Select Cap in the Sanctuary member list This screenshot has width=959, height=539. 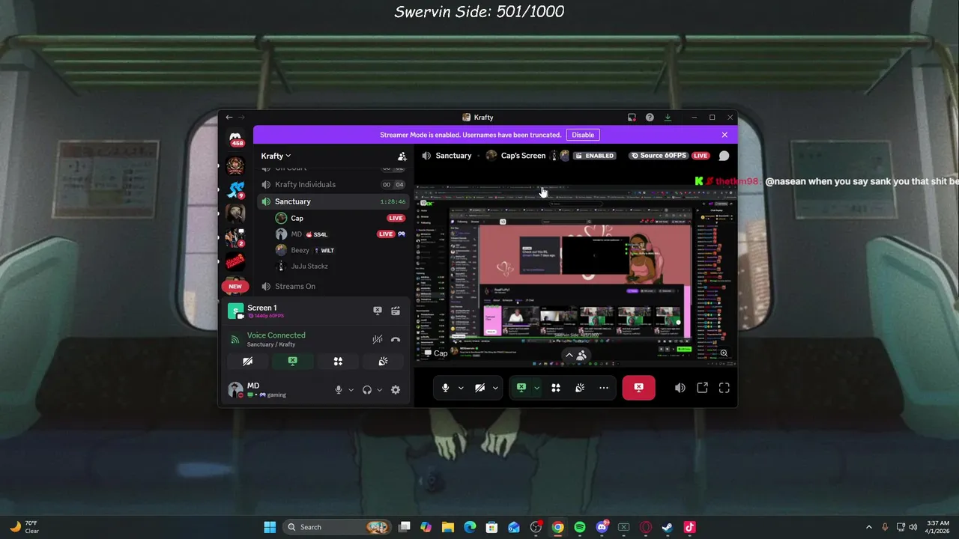click(340, 218)
